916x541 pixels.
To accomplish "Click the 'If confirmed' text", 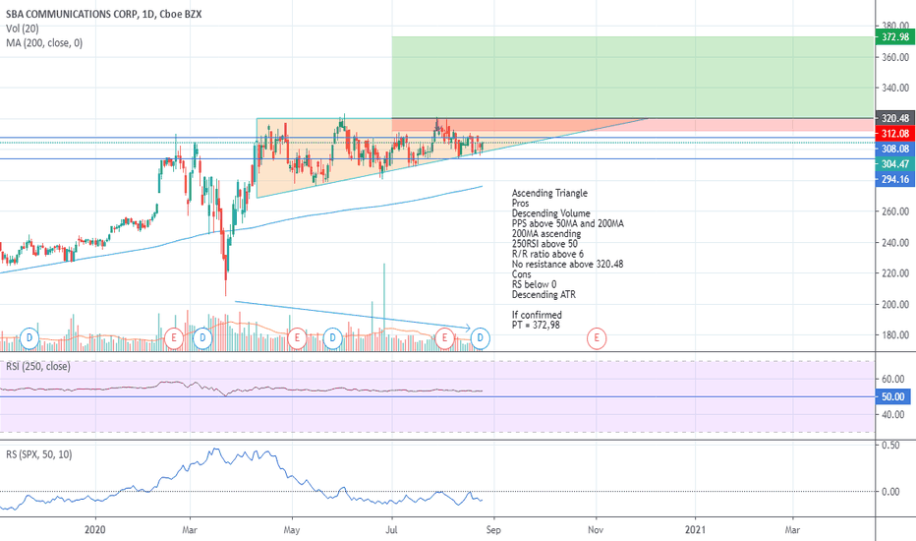I will (x=537, y=315).
